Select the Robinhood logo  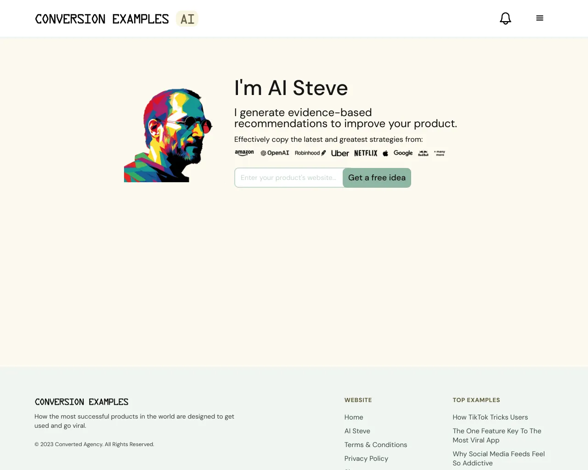tap(310, 153)
